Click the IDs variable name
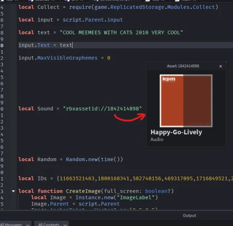 (x=42, y=178)
